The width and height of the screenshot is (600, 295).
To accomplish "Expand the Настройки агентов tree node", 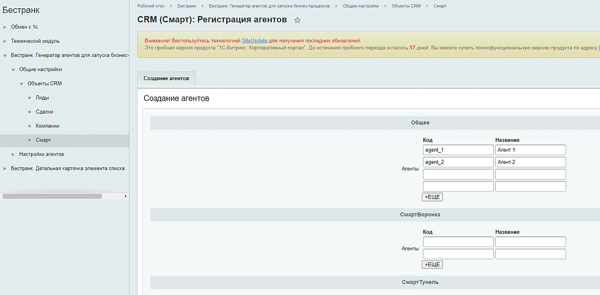I will [x=13, y=154].
